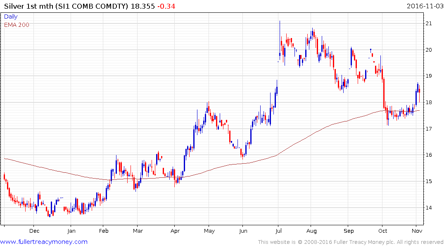The height and width of the screenshot is (248, 444).
Task: Click the 'Mar' month label on the axis
Action: [x=138, y=231]
